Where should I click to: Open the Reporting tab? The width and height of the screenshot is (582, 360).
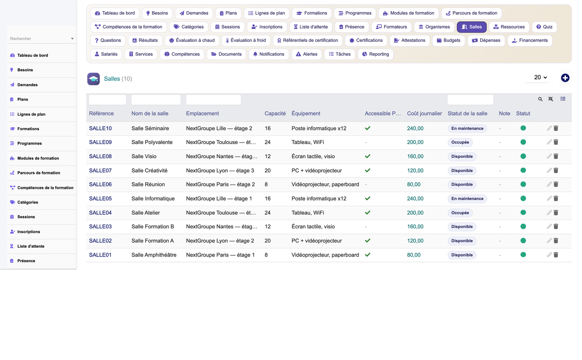pyautogui.click(x=375, y=54)
